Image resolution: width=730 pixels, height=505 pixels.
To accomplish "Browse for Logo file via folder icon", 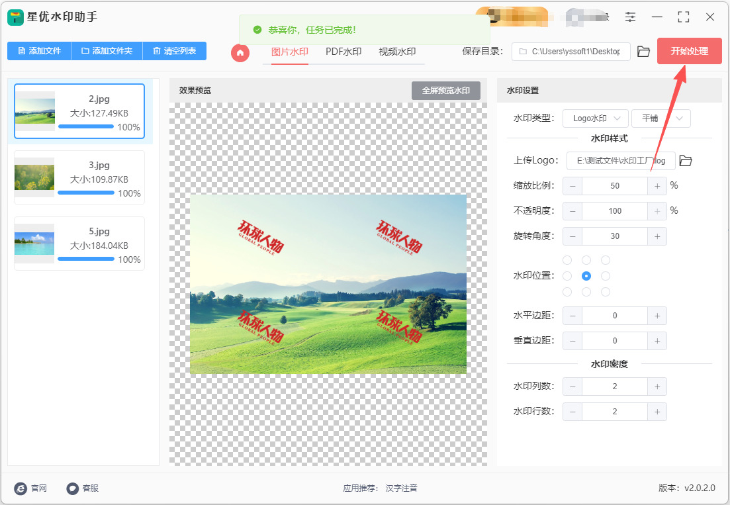I will [686, 161].
